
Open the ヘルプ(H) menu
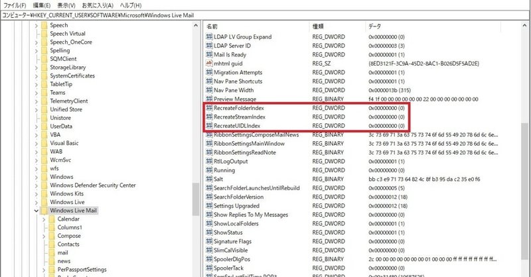[131, 5]
